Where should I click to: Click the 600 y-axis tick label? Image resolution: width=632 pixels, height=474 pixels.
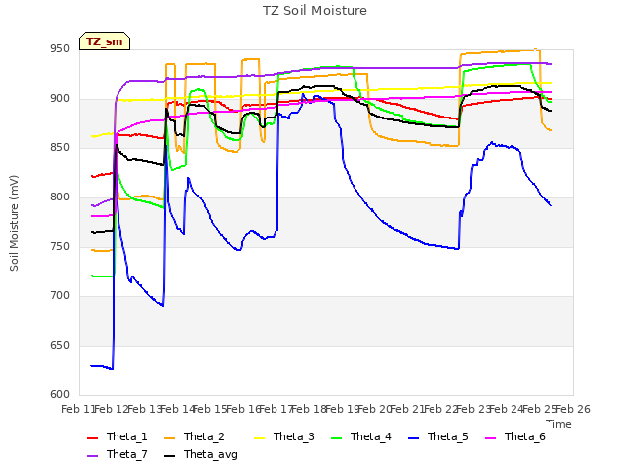coord(60,395)
